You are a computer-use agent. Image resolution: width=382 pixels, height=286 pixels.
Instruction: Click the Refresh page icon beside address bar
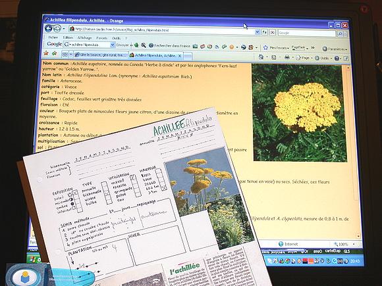pos(265,32)
